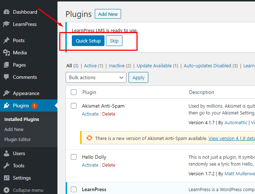Check the Akismet Anti-Spam checkbox
The width and height of the screenshot is (255, 194).
pos(74,106)
